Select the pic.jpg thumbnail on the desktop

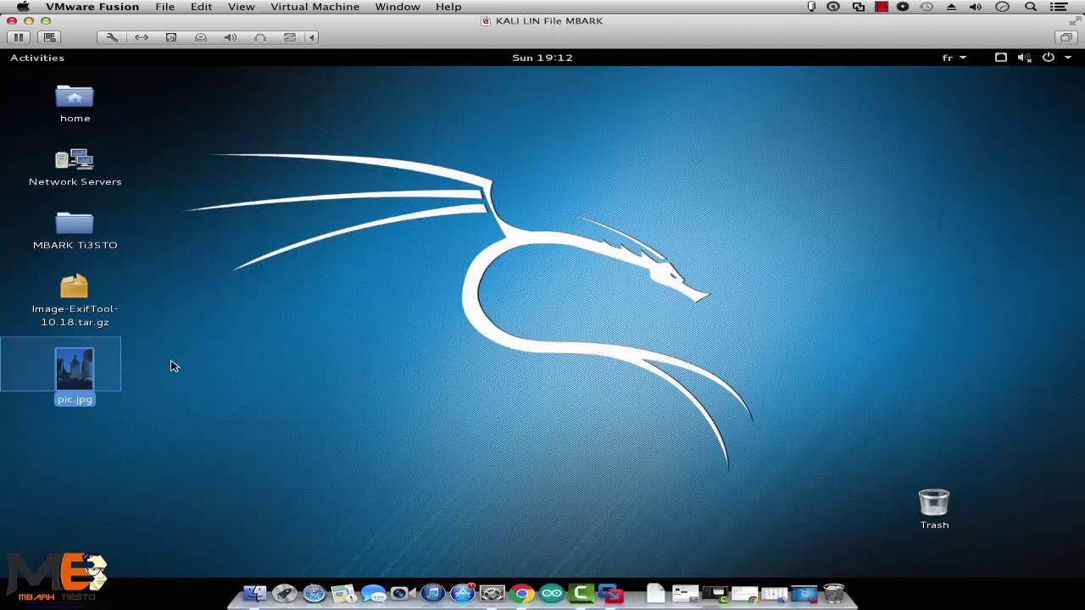[75, 369]
